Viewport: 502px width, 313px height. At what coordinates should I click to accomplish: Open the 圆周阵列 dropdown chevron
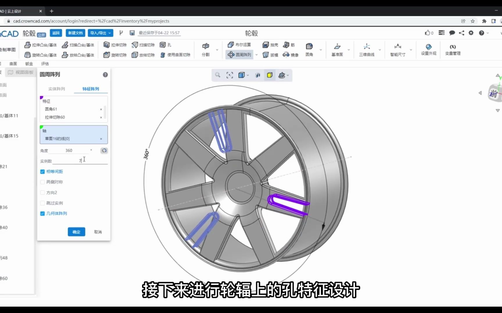[x=256, y=55]
